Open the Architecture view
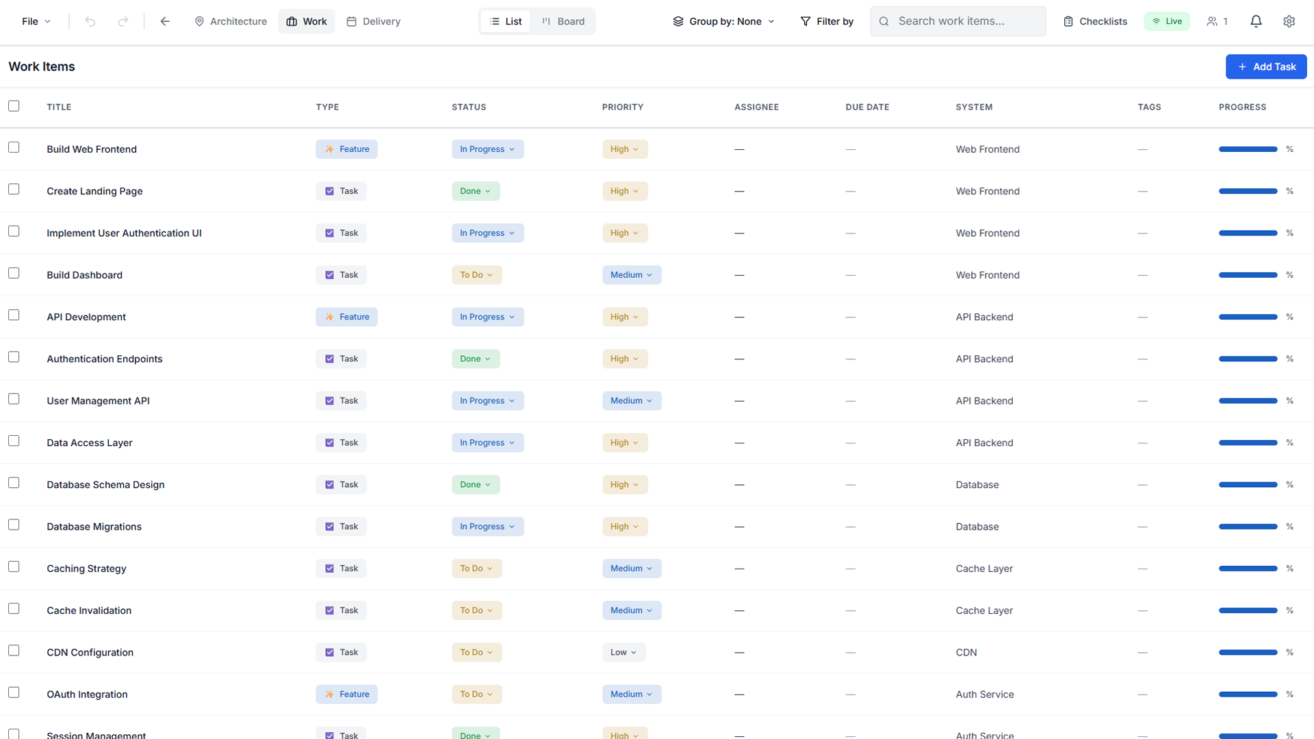 [x=230, y=21]
